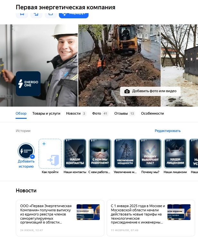Click the Наши контакты caption text
The width and height of the screenshot is (198, 237).
pos(75,172)
